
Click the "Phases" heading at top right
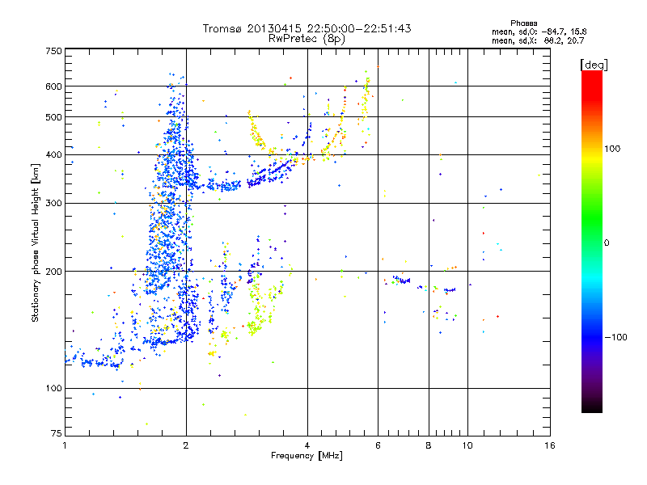[523, 23]
